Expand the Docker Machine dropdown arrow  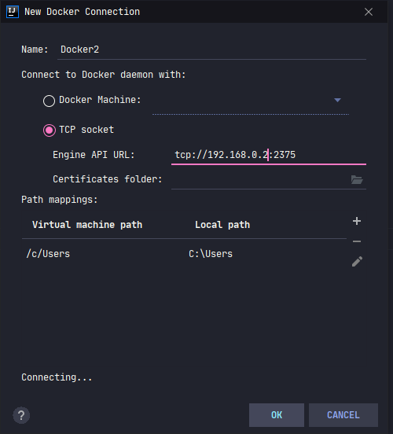click(337, 100)
